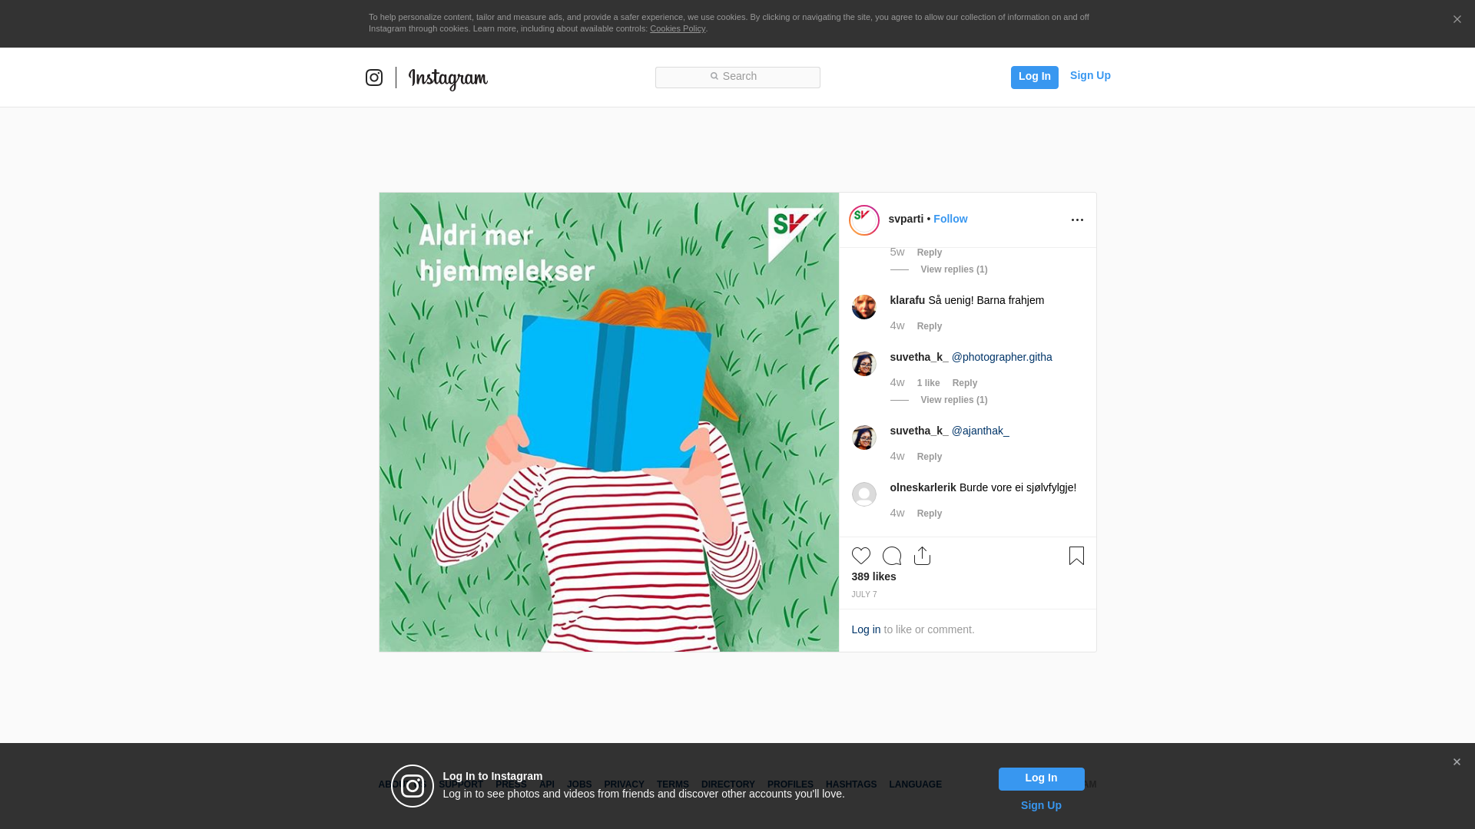Click Log in to like or comment
The image size is (1475, 829).
866,629
